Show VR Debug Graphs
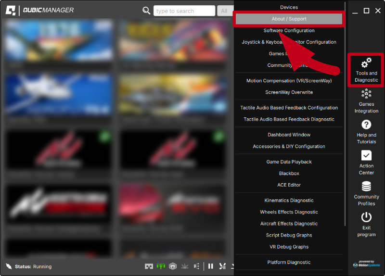The height and width of the screenshot is (276, 385). [x=289, y=247]
